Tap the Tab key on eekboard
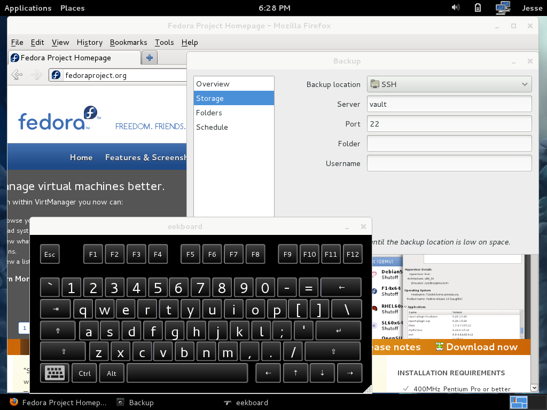The height and width of the screenshot is (410, 547). pos(56,309)
